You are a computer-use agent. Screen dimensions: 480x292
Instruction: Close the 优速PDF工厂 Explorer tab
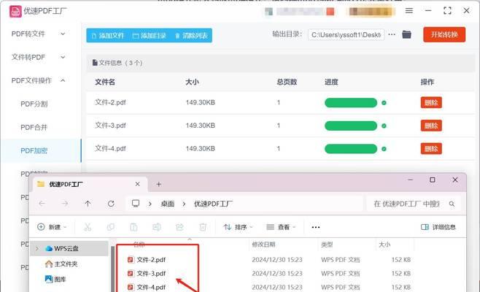pyautogui.click(x=137, y=184)
